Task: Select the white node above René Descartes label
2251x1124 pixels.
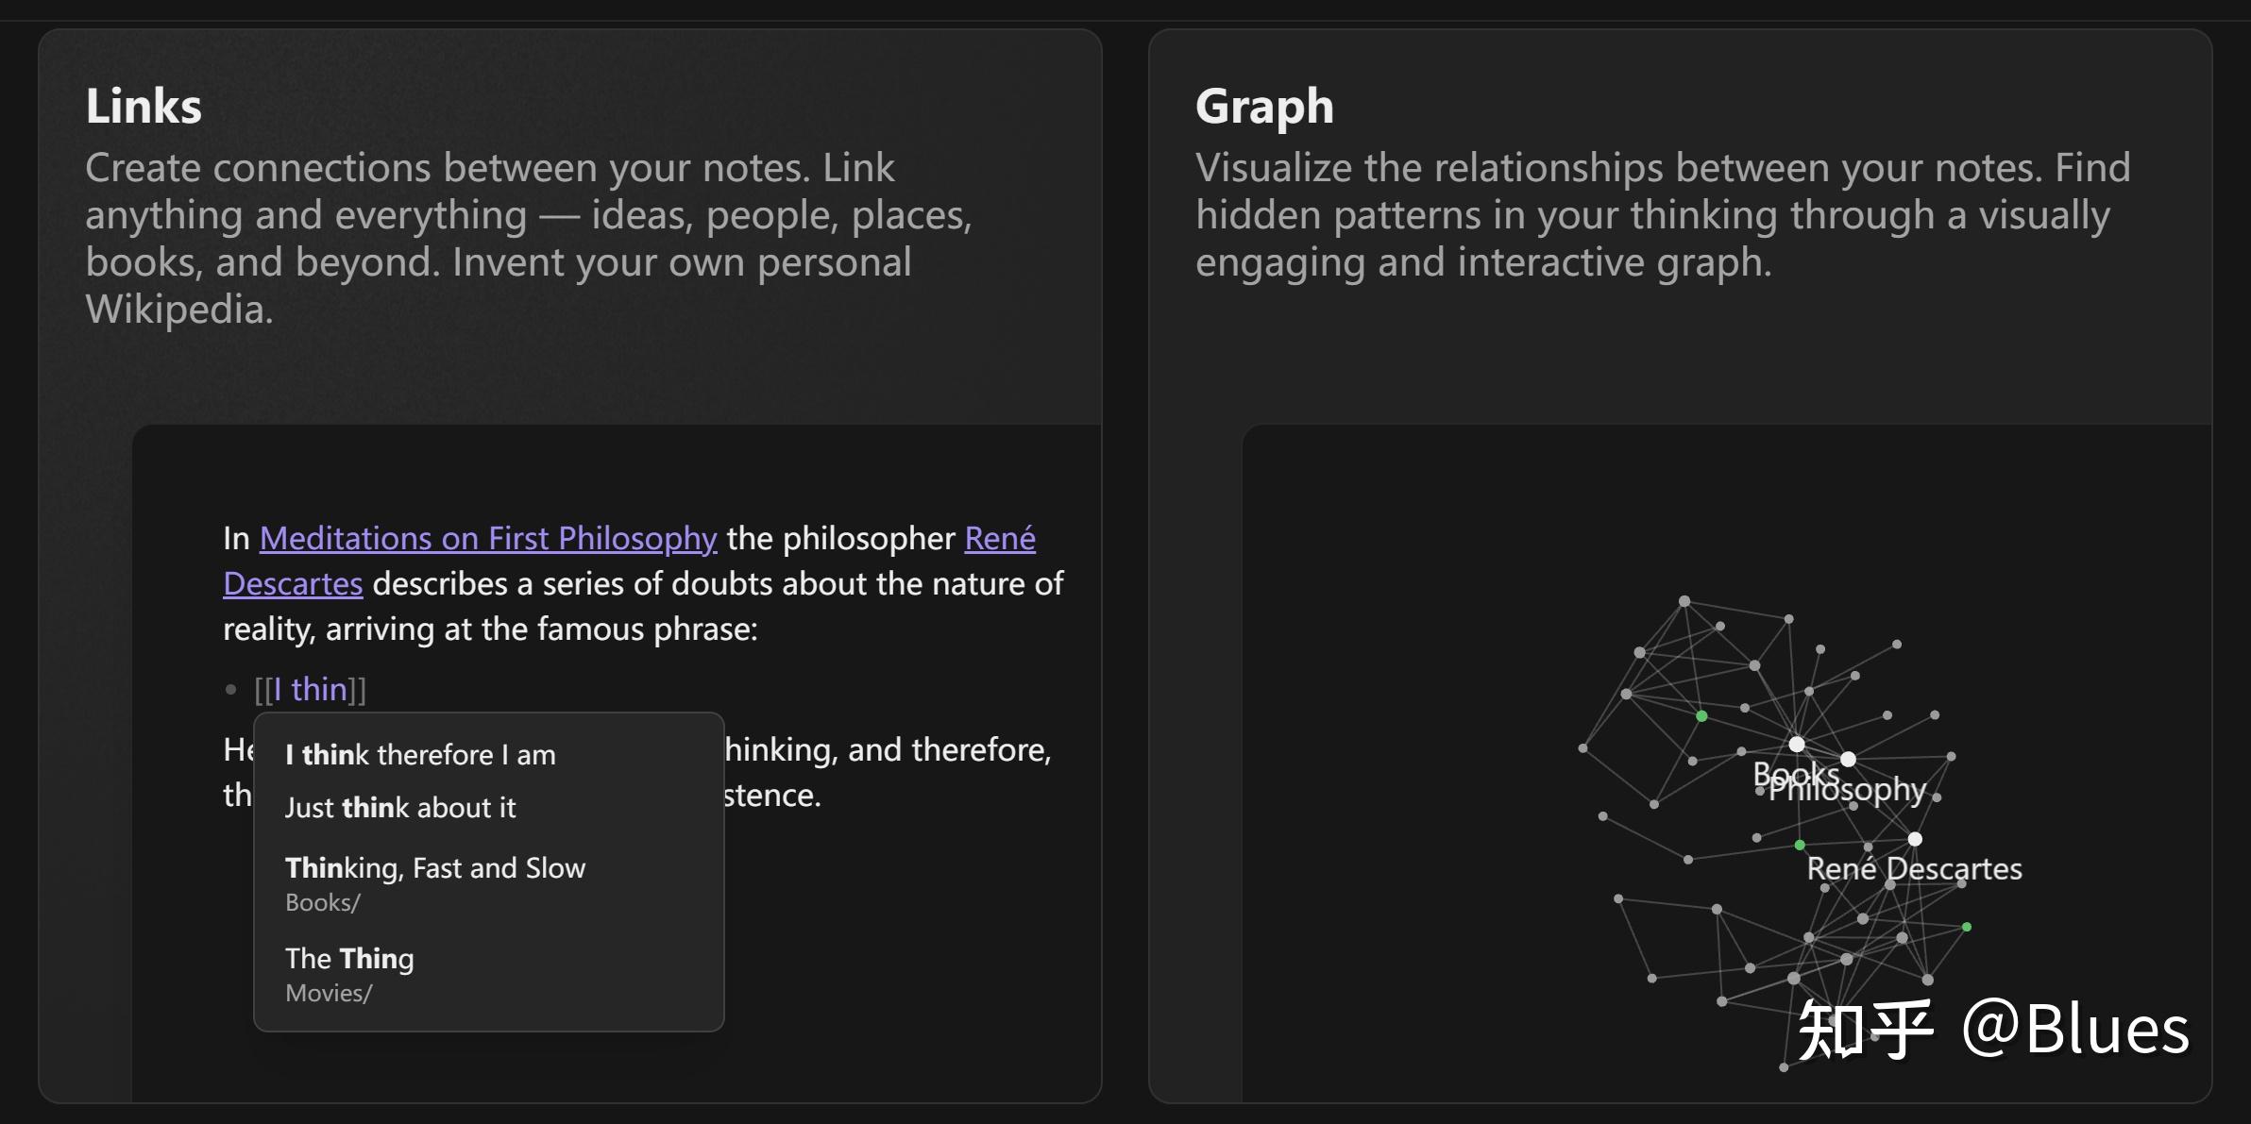Action: pos(1915,838)
